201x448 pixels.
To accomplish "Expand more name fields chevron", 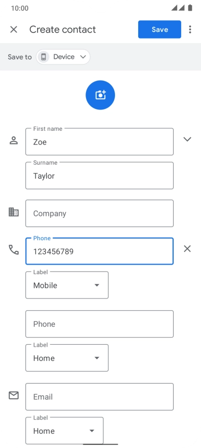I will coord(187,139).
